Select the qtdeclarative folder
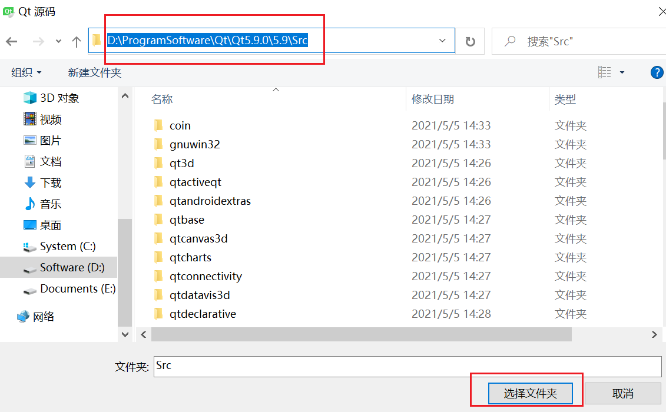 [x=203, y=314]
